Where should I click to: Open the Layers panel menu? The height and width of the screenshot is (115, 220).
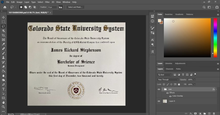(x=218, y=69)
